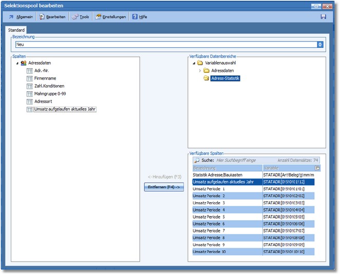Screen dimensions: 340x275
Task: Click the Hilfe question mark icon
Action: pyautogui.click(x=135, y=17)
